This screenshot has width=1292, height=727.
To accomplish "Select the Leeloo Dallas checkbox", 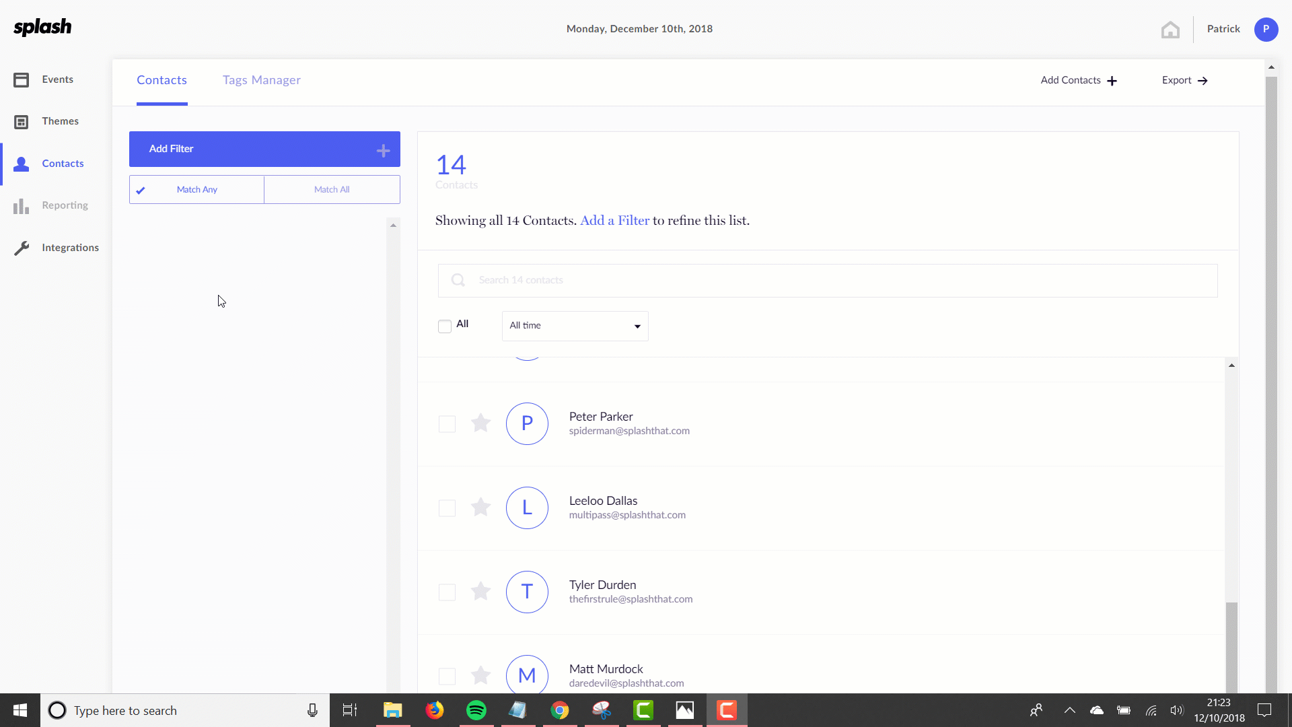I will [447, 508].
